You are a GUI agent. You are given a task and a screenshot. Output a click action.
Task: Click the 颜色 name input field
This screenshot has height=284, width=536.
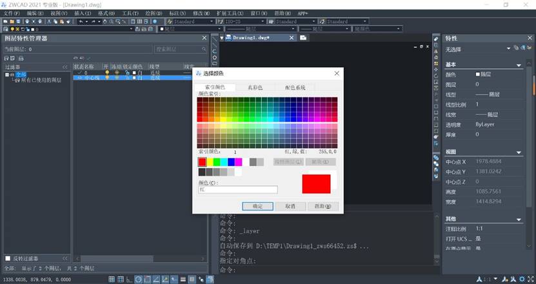(x=238, y=190)
